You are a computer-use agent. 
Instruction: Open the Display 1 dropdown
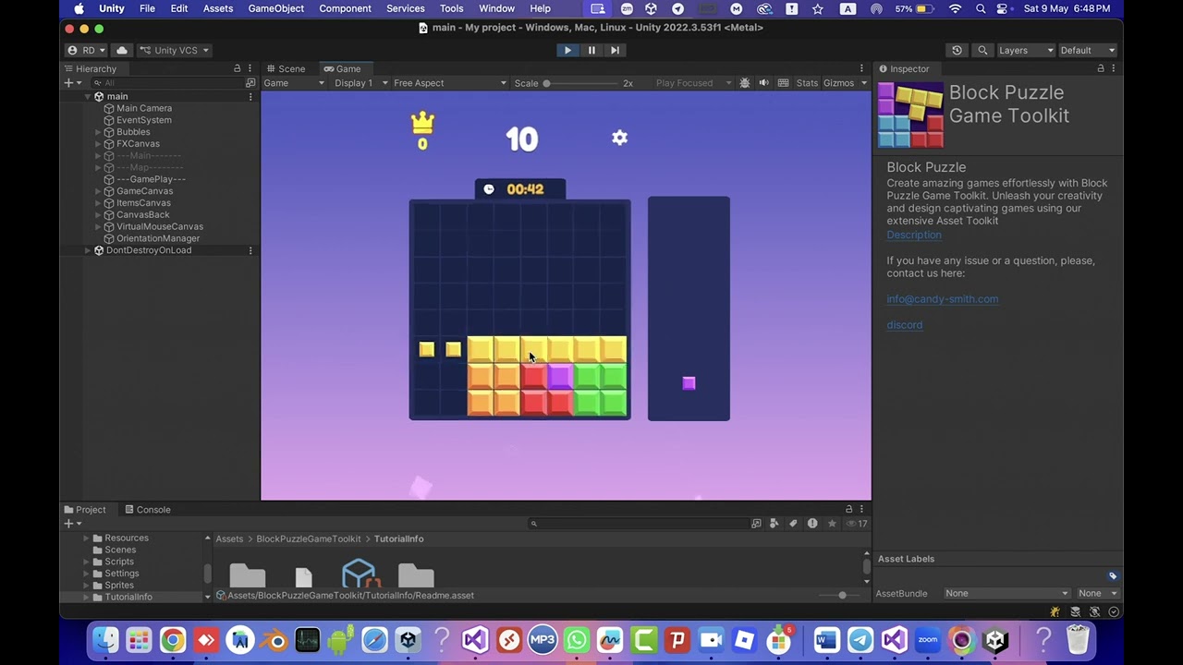click(360, 83)
